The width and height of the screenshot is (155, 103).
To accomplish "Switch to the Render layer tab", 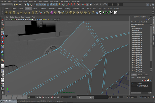I will point(140,75).
